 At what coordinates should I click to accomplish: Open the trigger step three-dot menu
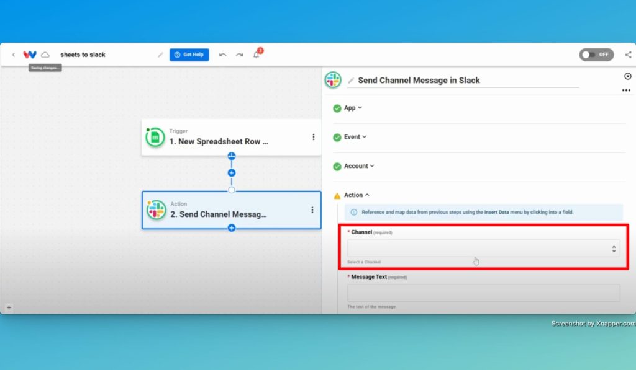(313, 137)
